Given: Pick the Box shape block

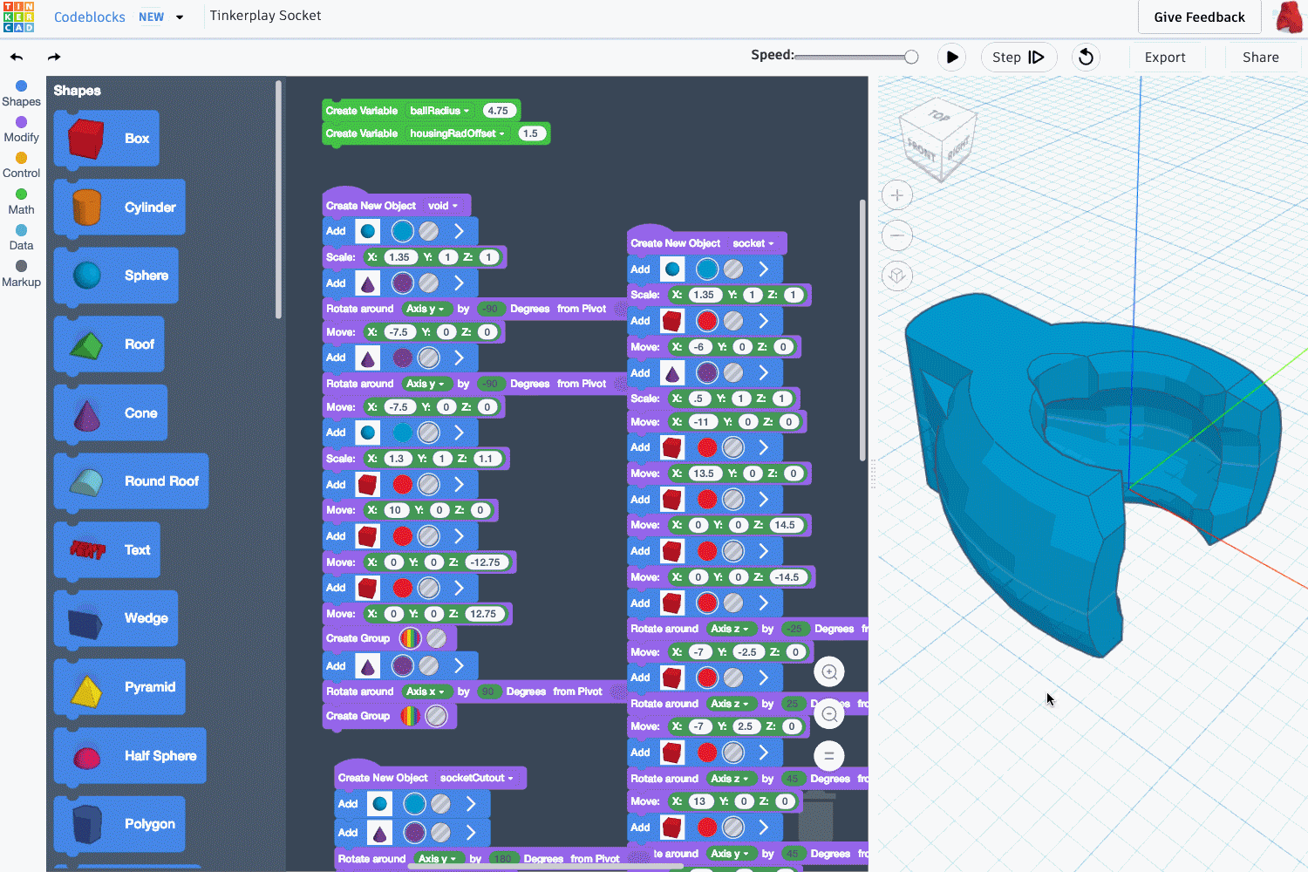Looking at the screenshot, I should 106,139.
